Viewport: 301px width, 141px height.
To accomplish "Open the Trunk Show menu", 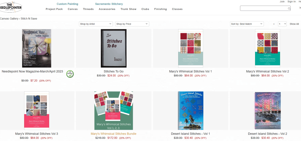I will click(128, 9).
